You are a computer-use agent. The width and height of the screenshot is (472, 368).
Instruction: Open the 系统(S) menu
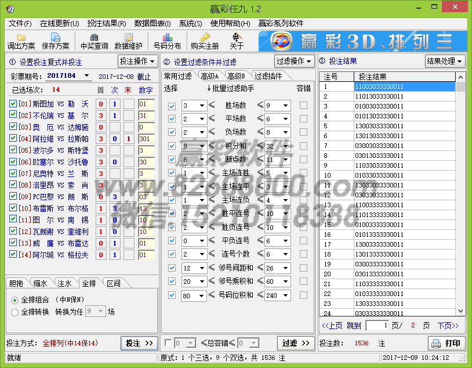(190, 24)
